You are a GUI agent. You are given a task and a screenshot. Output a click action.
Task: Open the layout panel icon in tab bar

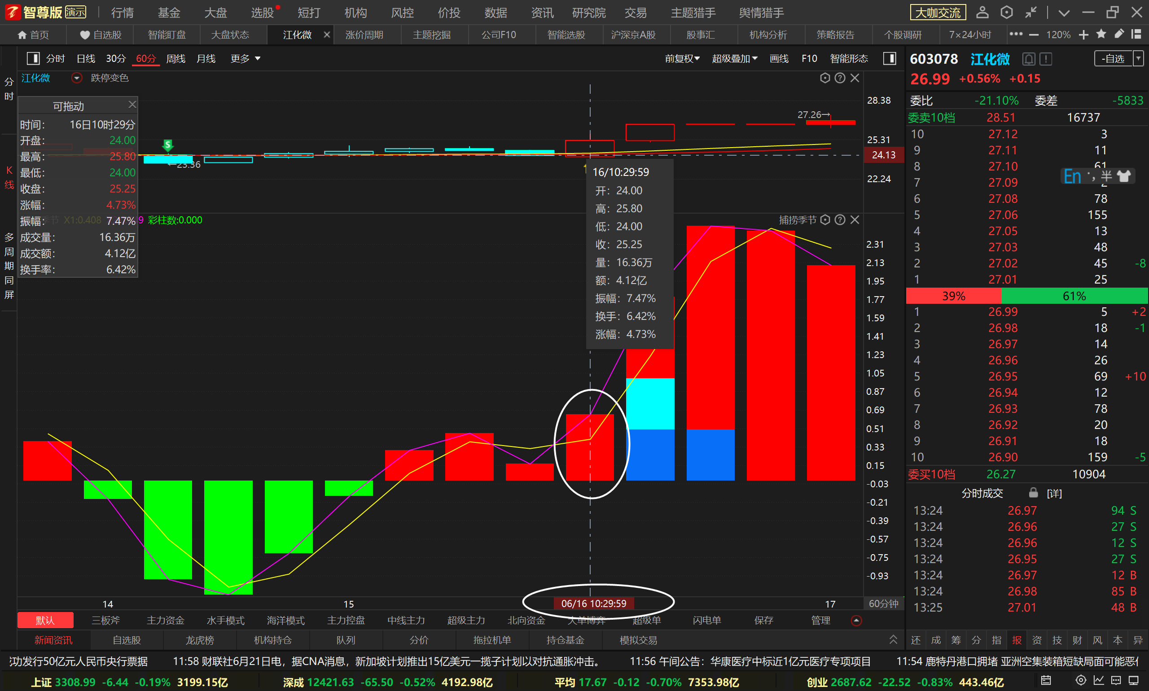point(1136,34)
